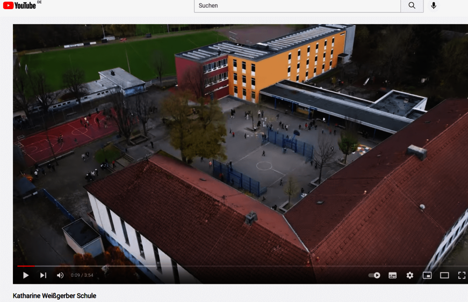Mute the video volume
Viewport: 468px width, 302px height.
point(60,275)
